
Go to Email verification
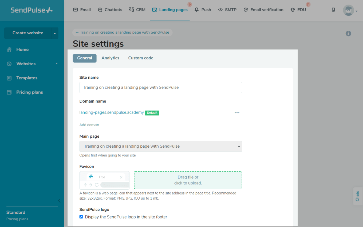point(263,10)
